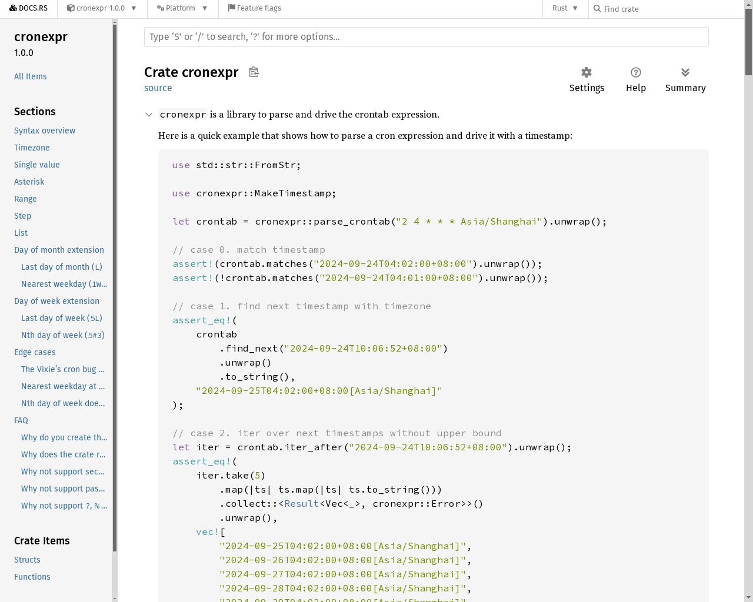Click the Find crate search field
This screenshot has height=602, width=753.
tap(671, 9)
